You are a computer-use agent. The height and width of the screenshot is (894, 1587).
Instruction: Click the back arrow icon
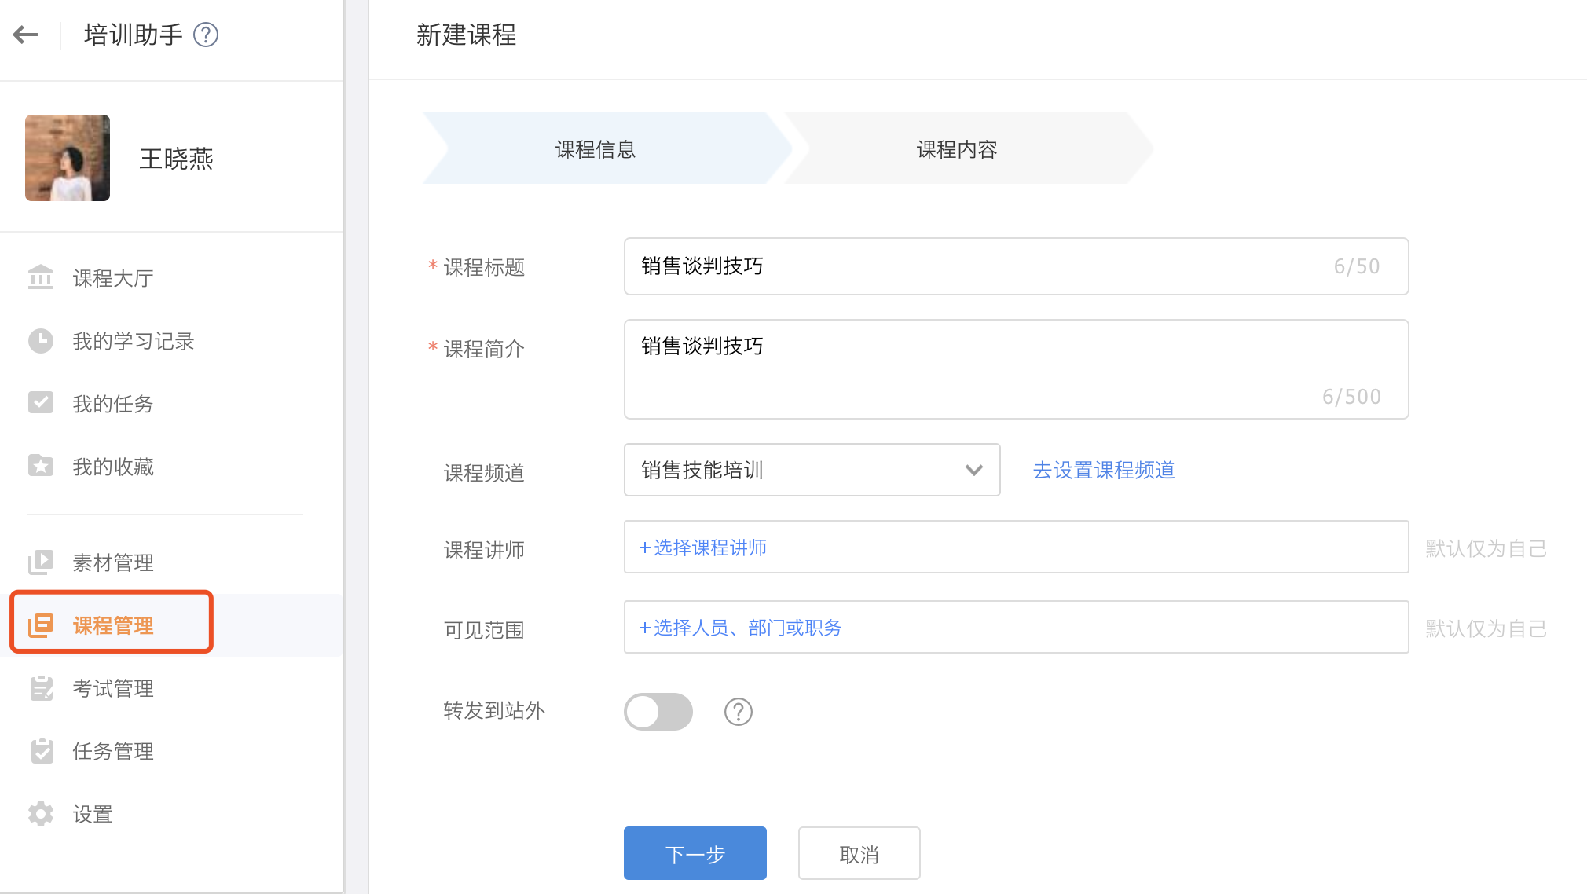tap(25, 35)
